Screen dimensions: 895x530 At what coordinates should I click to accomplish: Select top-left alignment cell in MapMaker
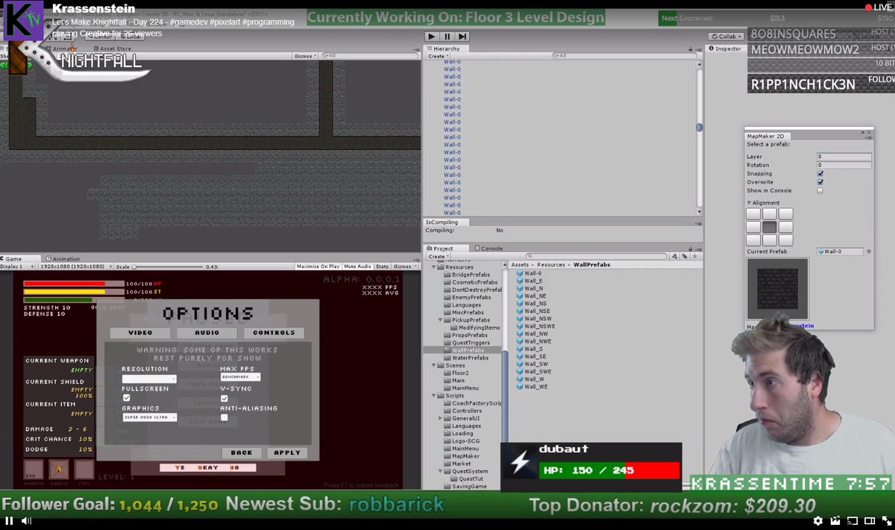pyautogui.click(x=753, y=214)
